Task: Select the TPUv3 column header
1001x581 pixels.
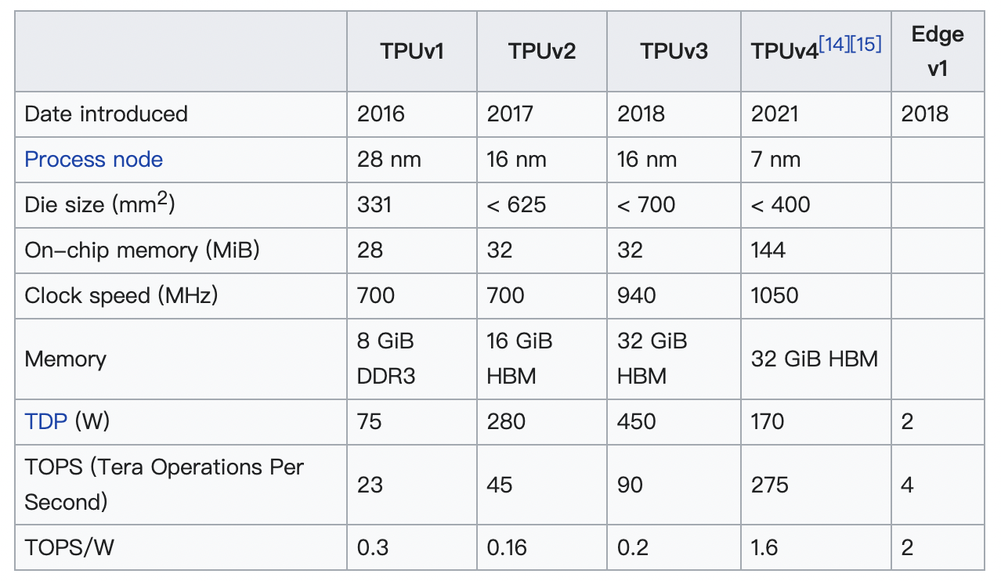Action: [674, 52]
